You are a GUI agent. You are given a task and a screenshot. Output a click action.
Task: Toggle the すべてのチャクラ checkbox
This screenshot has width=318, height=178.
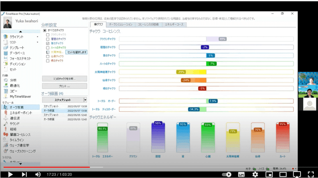[45, 31]
